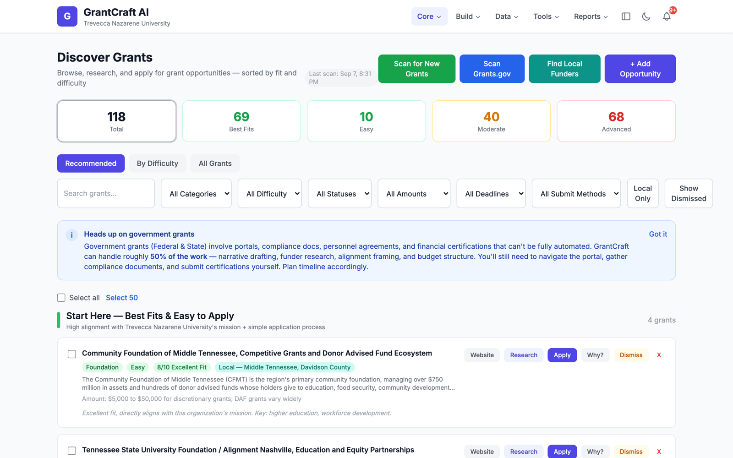Toggle Show Dismissed grants
Image resolution: width=733 pixels, height=458 pixels.
pos(689,193)
